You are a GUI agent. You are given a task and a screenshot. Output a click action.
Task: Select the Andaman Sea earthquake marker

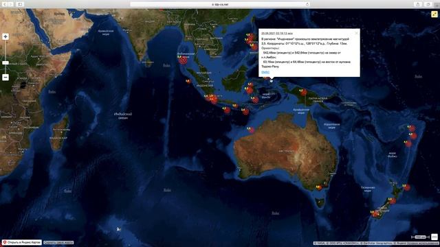pyautogui.click(x=184, y=60)
